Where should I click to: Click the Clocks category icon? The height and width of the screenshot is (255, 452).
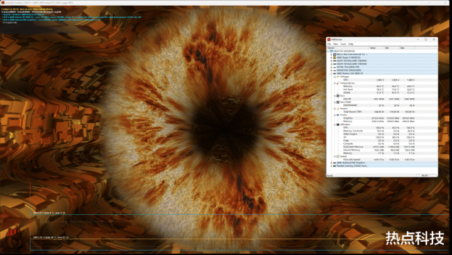tap(338, 115)
